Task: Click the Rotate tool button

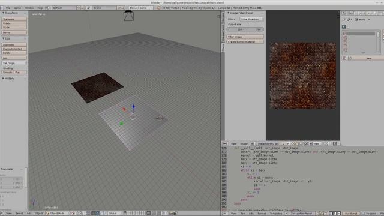Action: [x=14, y=23]
